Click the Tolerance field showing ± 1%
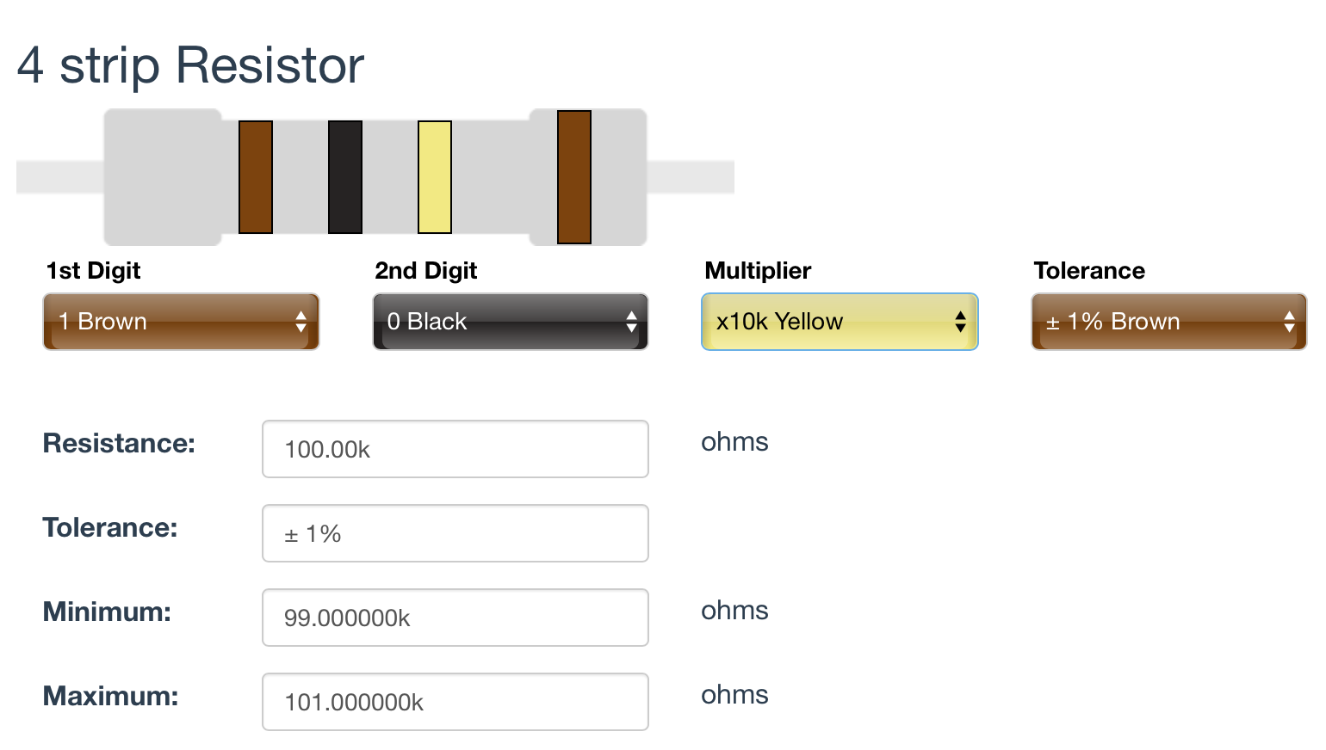The image size is (1326, 750). point(455,533)
